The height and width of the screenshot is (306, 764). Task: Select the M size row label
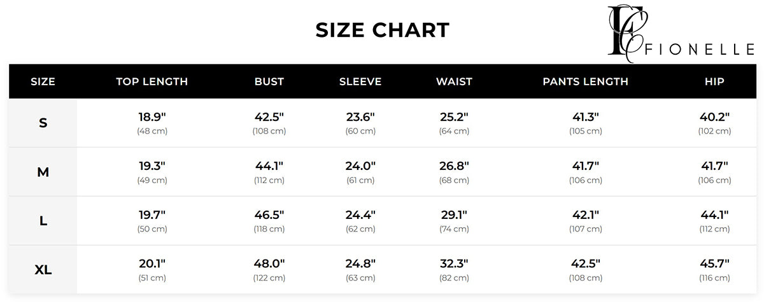43,172
